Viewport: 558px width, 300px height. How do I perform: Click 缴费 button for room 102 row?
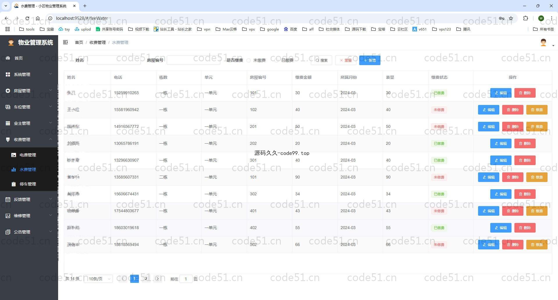(536, 110)
